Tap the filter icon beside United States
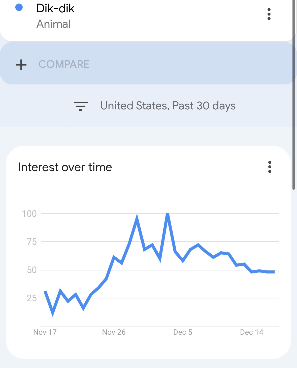The width and height of the screenshot is (297, 368). 81,106
